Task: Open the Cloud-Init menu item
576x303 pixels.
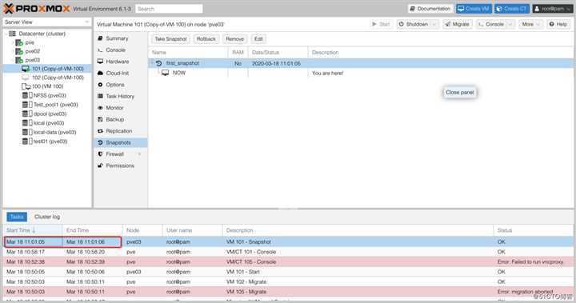Action: point(121,73)
